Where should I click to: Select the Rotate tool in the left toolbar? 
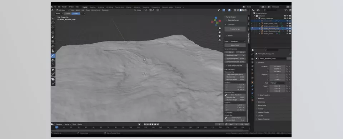[x=53, y=32]
